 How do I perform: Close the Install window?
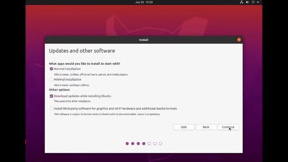[x=239, y=40]
